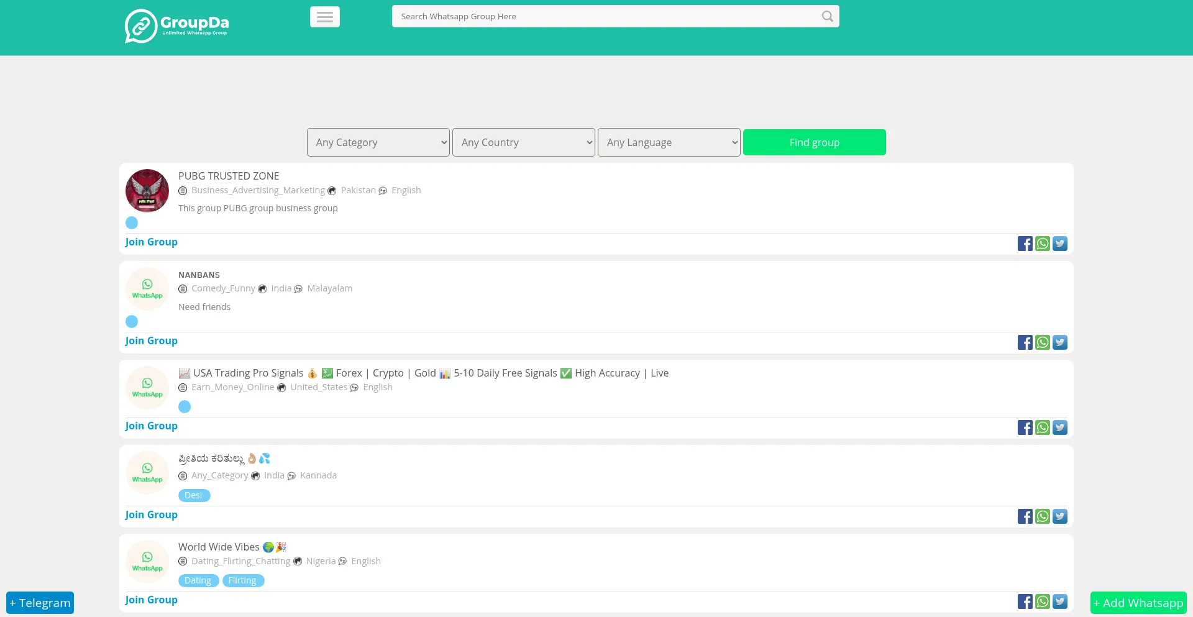Click the Malayalam language label
The height and width of the screenshot is (617, 1193).
click(x=329, y=288)
